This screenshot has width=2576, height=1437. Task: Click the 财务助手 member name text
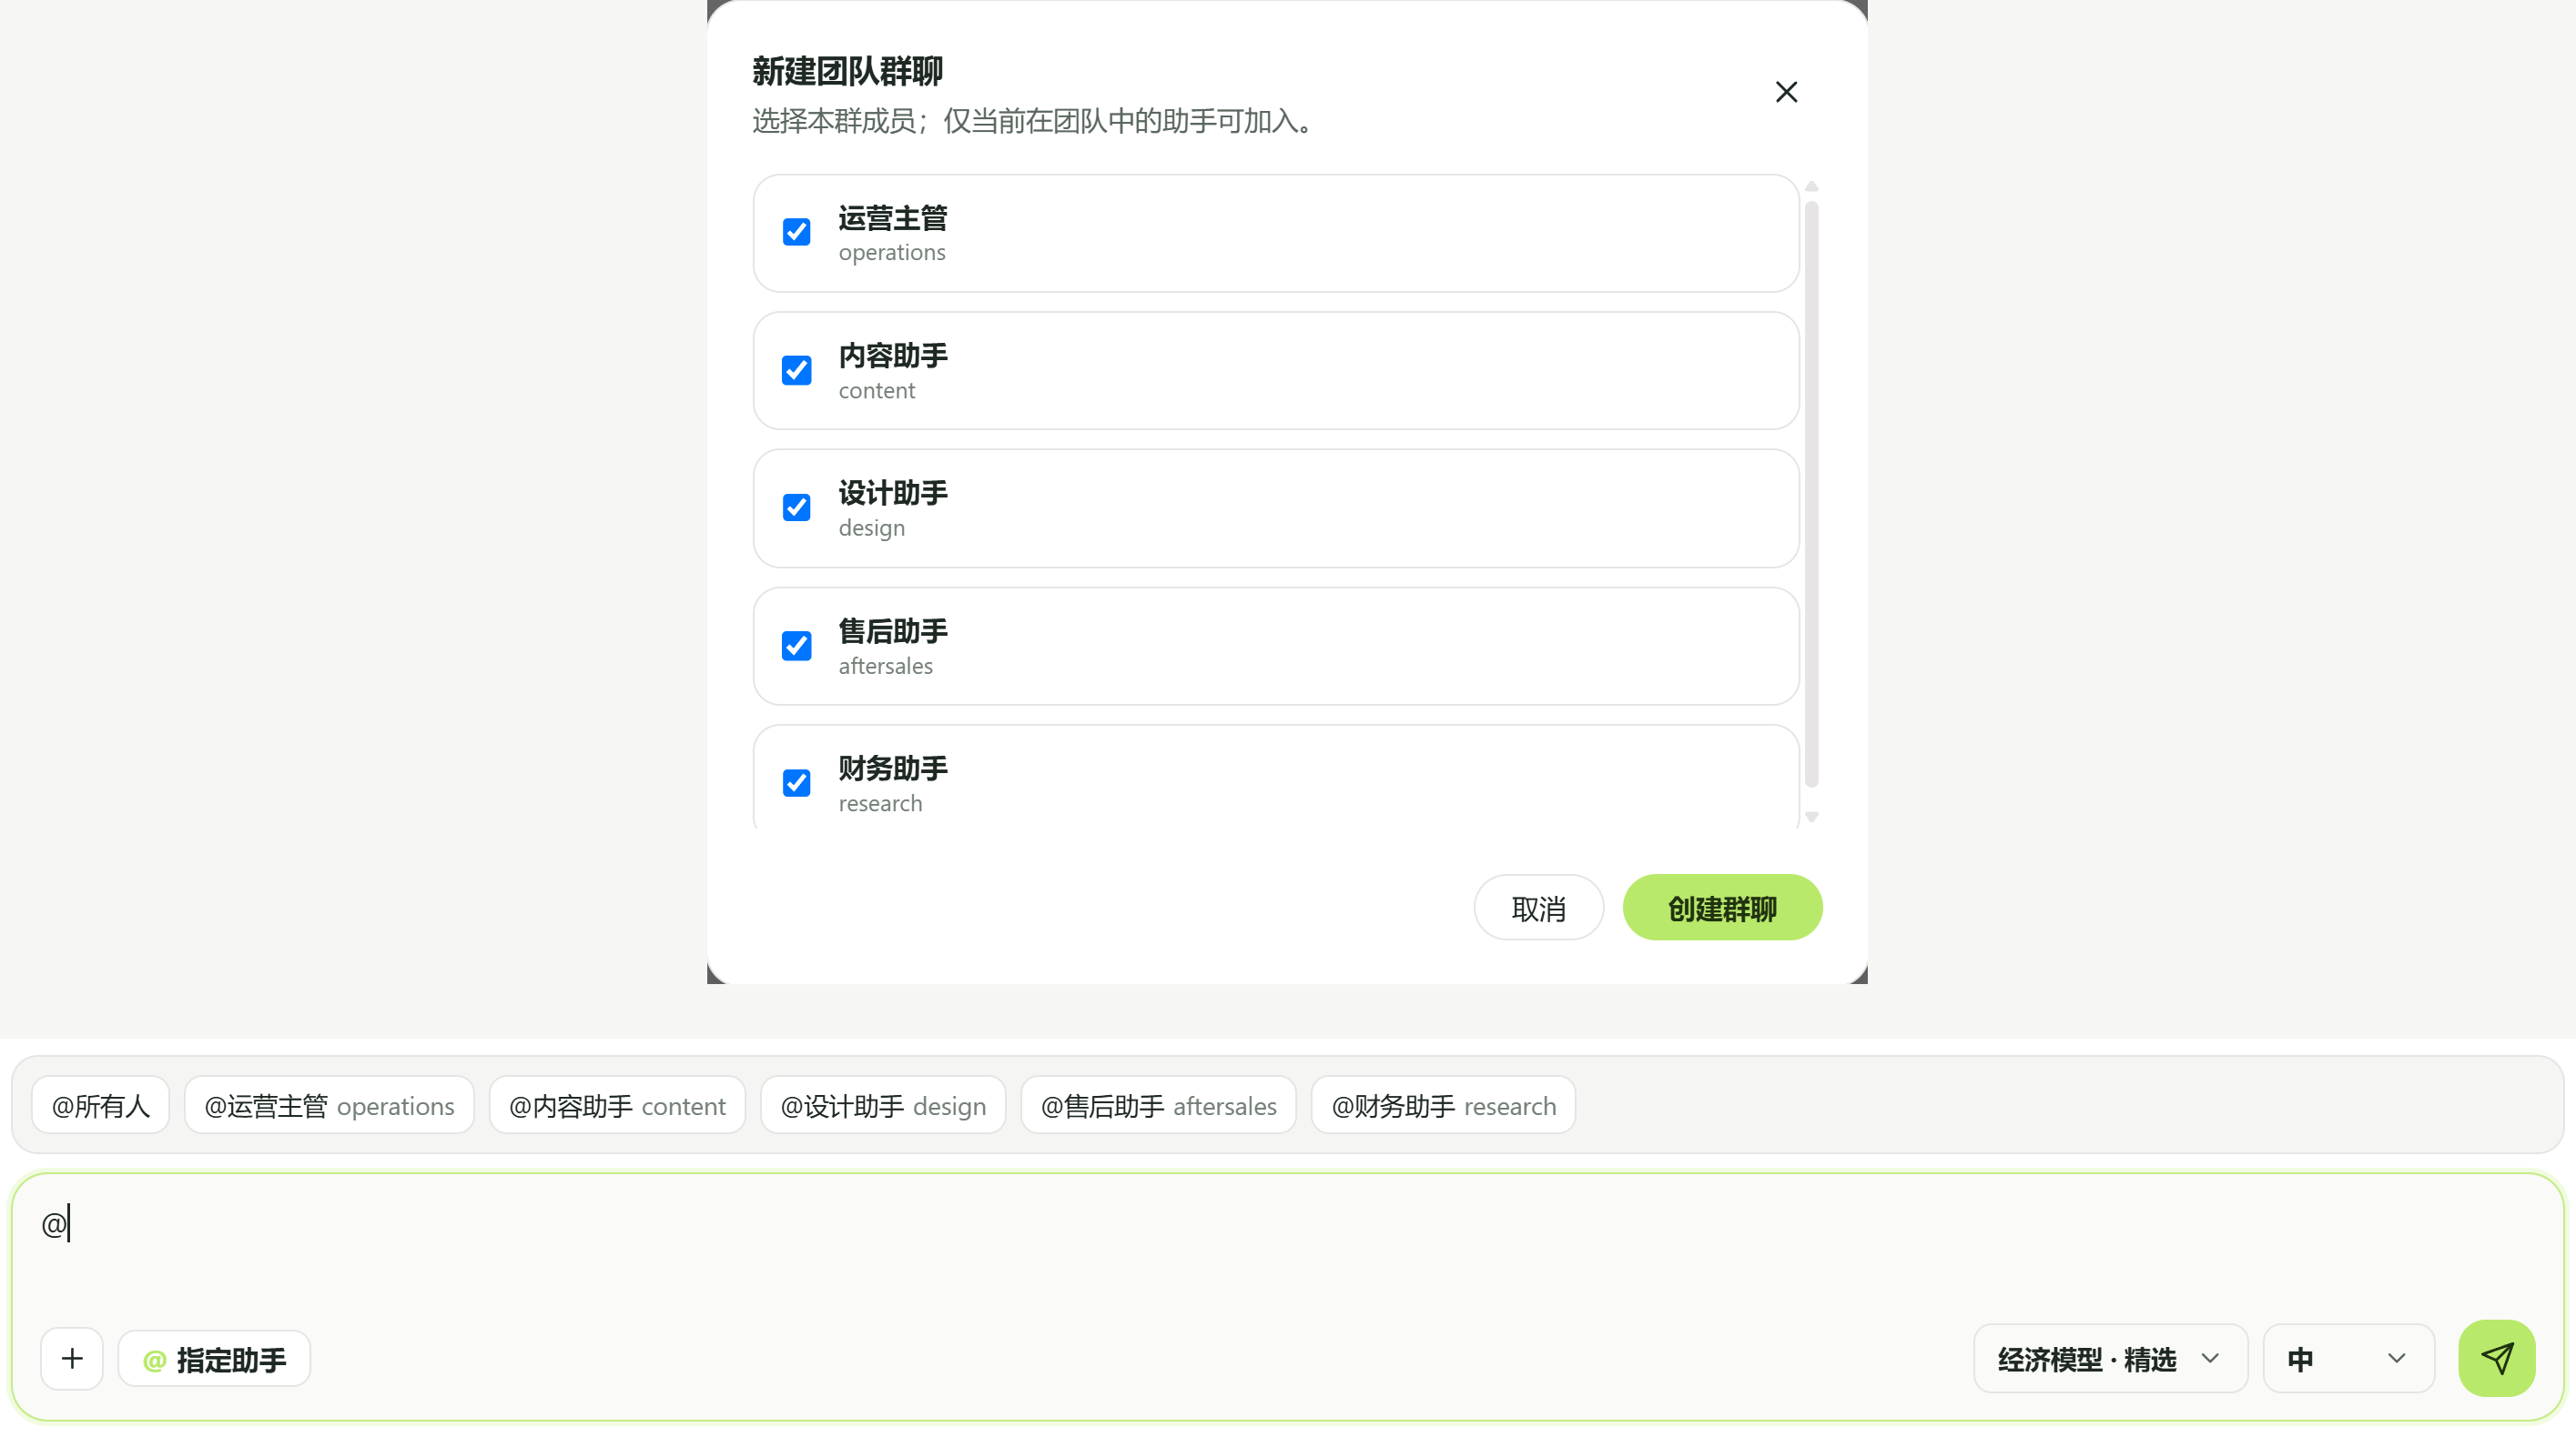[x=892, y=769]
